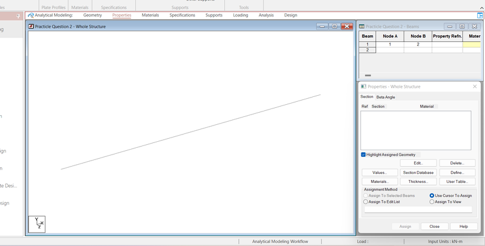Select Use Cursor To Assign option
Image resolution: width=485 pixels, height=246 pixels.
pos(432,196)
